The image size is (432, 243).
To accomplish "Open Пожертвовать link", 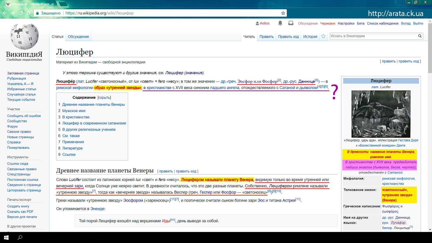I will click(18, 148).
